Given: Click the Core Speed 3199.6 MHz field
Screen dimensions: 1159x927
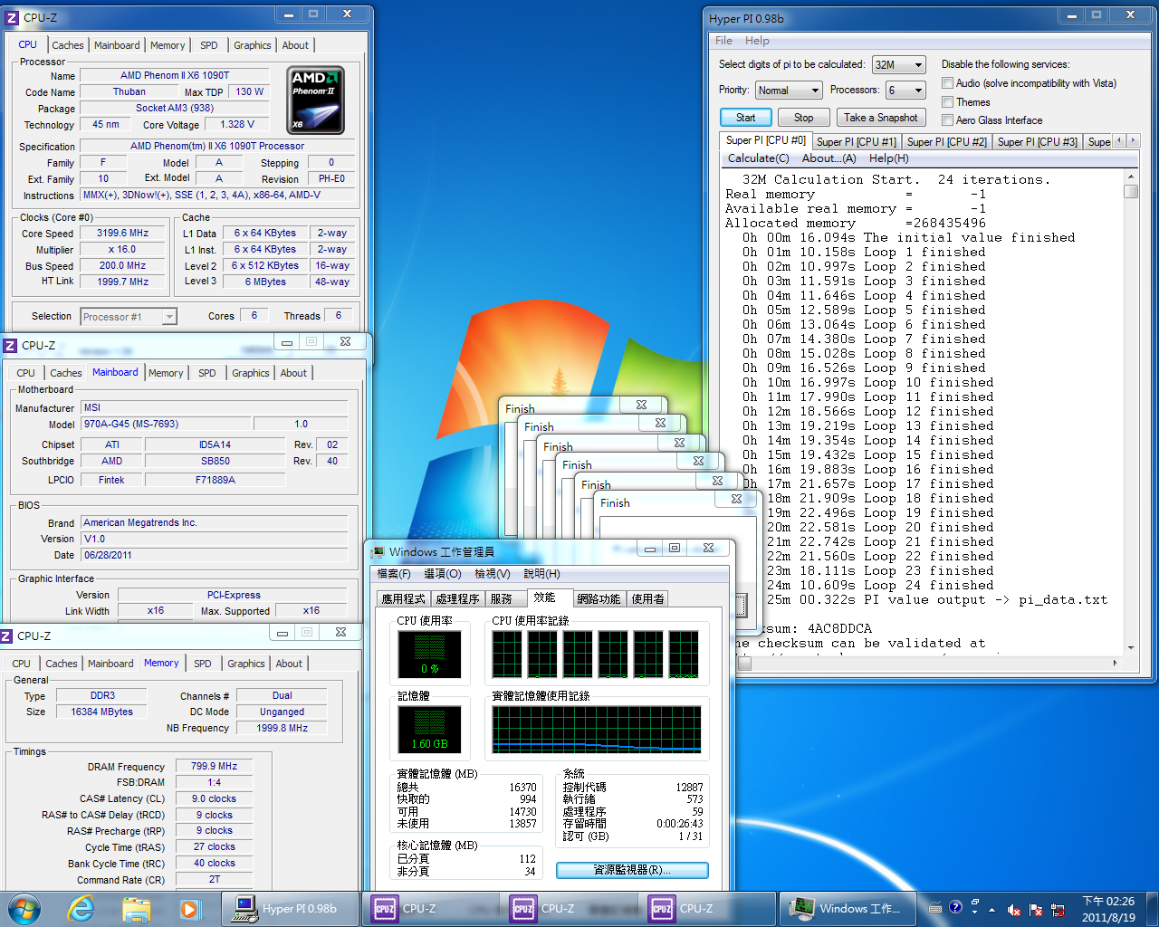Looking at the screenshot, I should click(123, 234).
